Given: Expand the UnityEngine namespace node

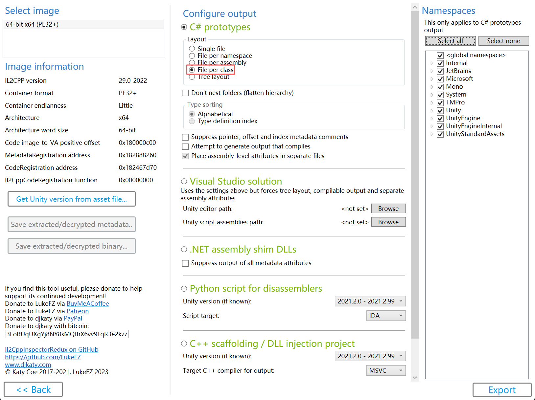Looking at the screenshot, I should point(431,119).
